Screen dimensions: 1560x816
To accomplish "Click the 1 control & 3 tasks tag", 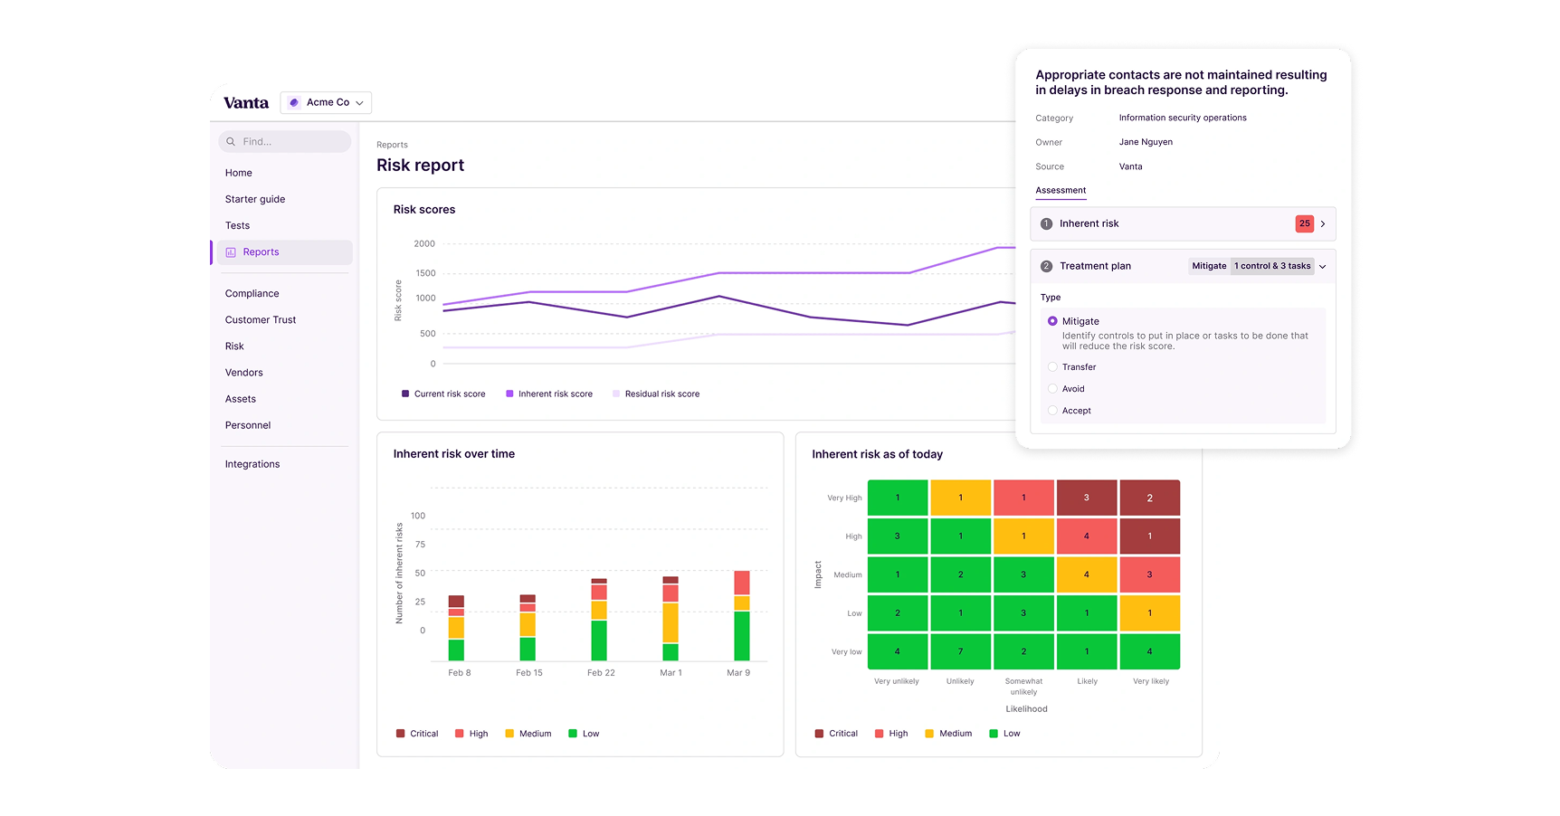I will (x=1272, y=266).
